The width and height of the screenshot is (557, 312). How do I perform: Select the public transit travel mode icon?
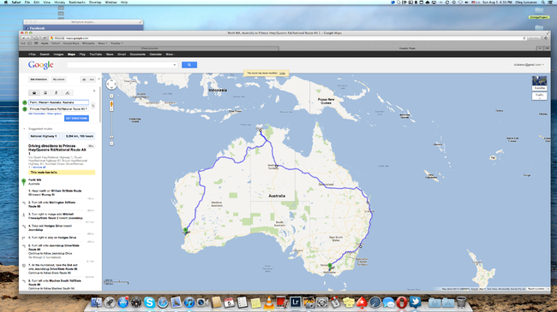[45, 93]
